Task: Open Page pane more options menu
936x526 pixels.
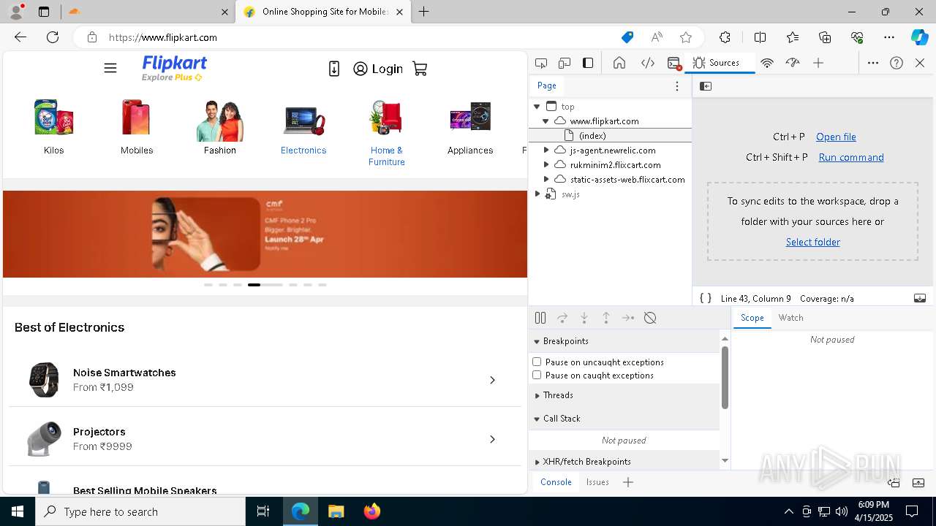Action: pos(677,86)
